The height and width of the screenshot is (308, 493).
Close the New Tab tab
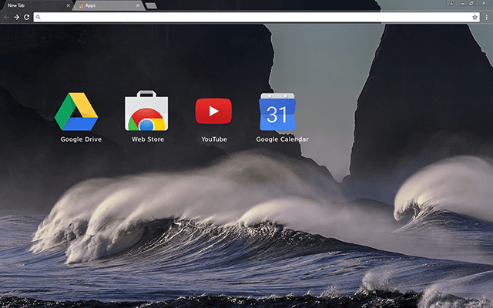pos(68,5)
